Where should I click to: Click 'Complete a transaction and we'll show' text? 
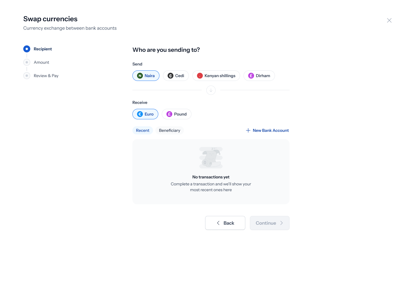coord(211,187)
